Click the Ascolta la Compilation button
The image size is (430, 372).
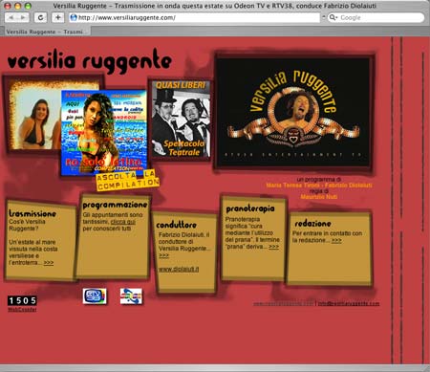click(128, 180)
